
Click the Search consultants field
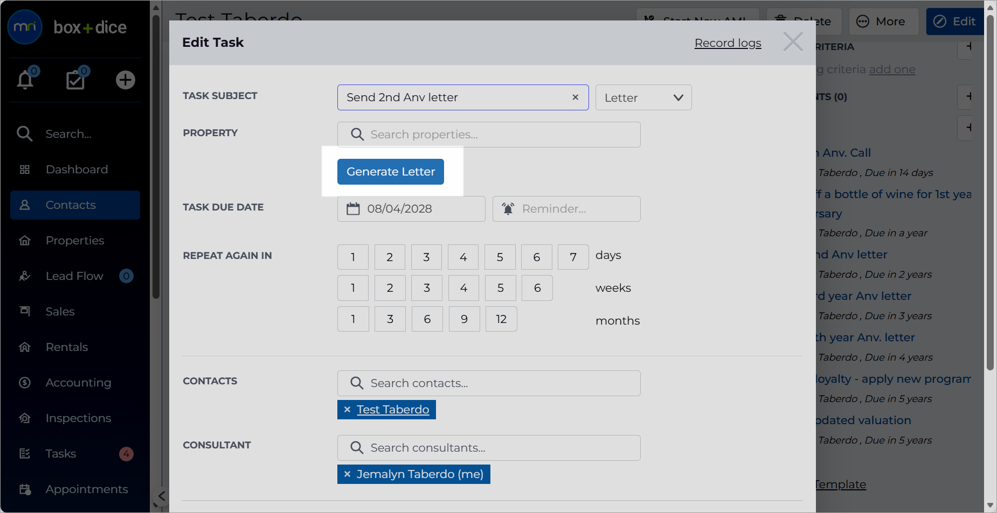[489, 448]
